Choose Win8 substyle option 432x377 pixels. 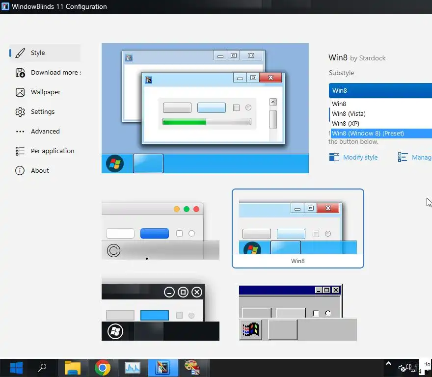(381, 104)
